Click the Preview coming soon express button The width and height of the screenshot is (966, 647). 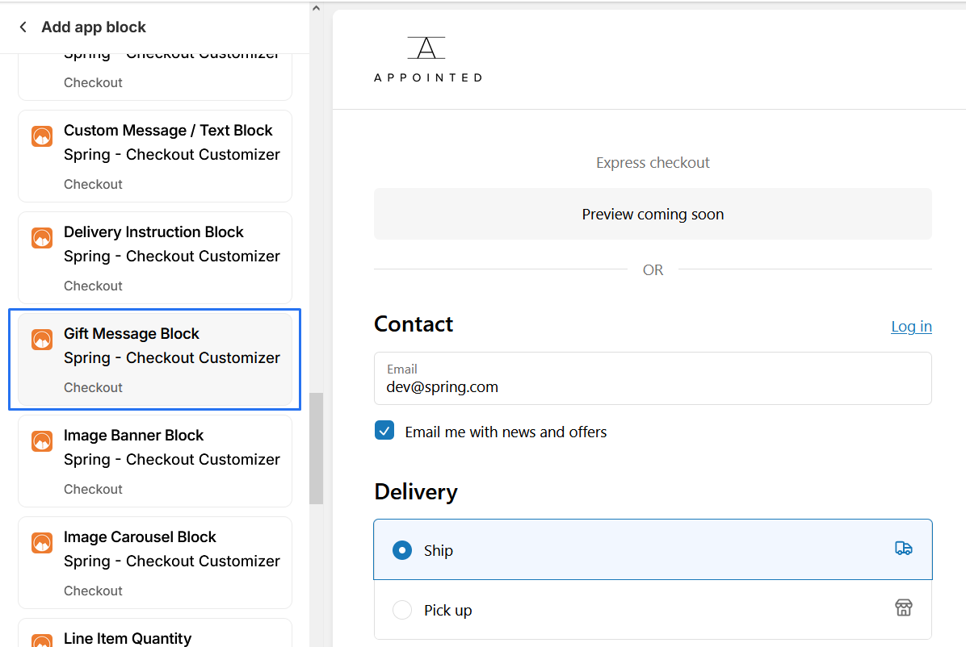[x=653, y=214]
